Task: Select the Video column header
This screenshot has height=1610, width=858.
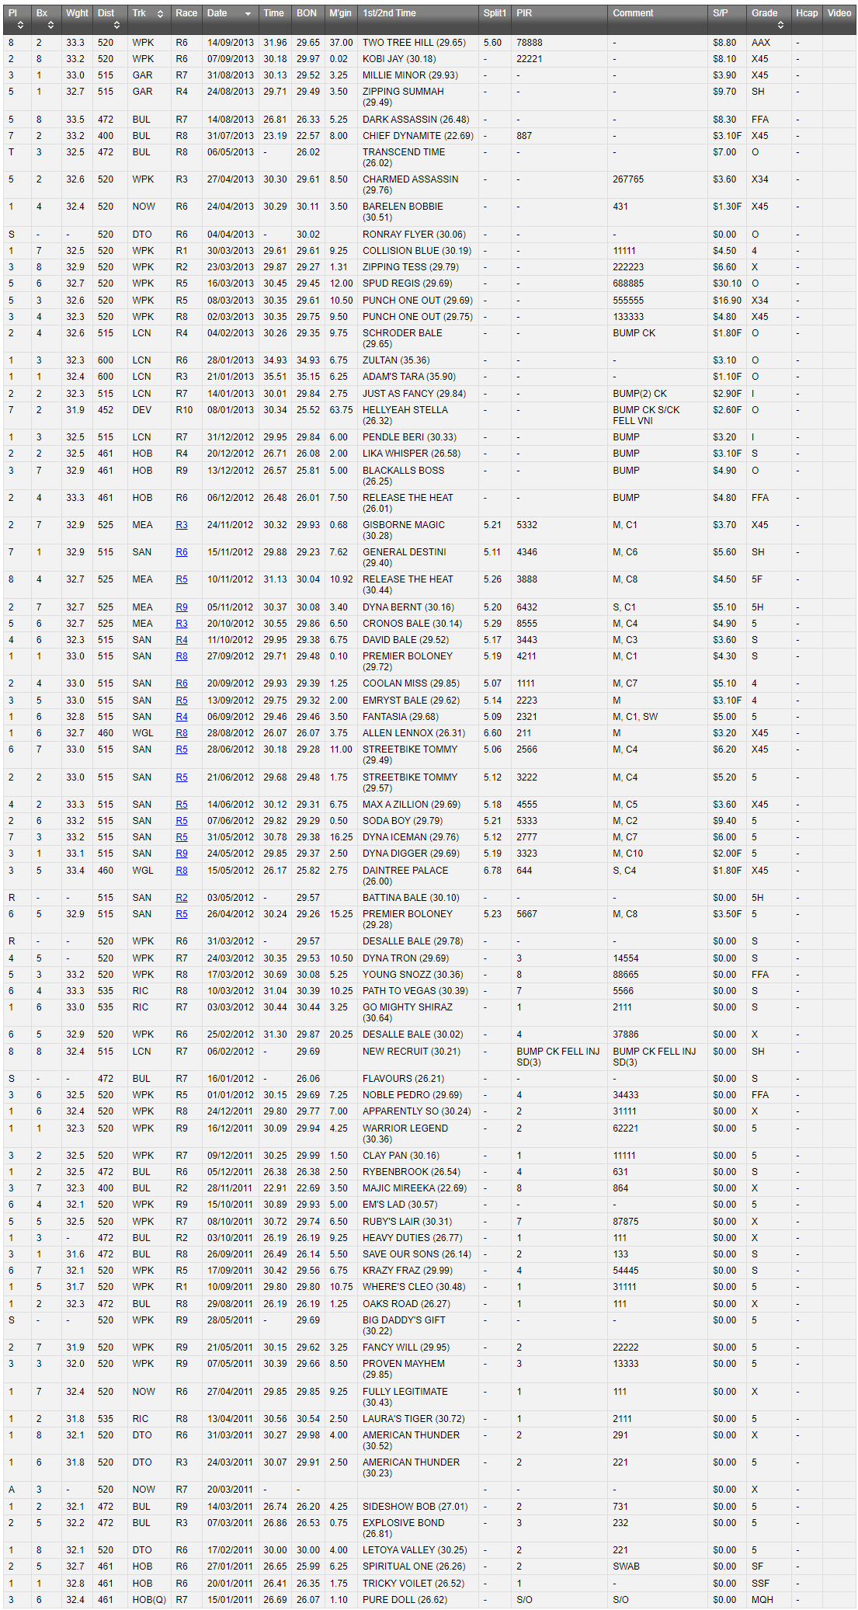Action: click(839, 13)
